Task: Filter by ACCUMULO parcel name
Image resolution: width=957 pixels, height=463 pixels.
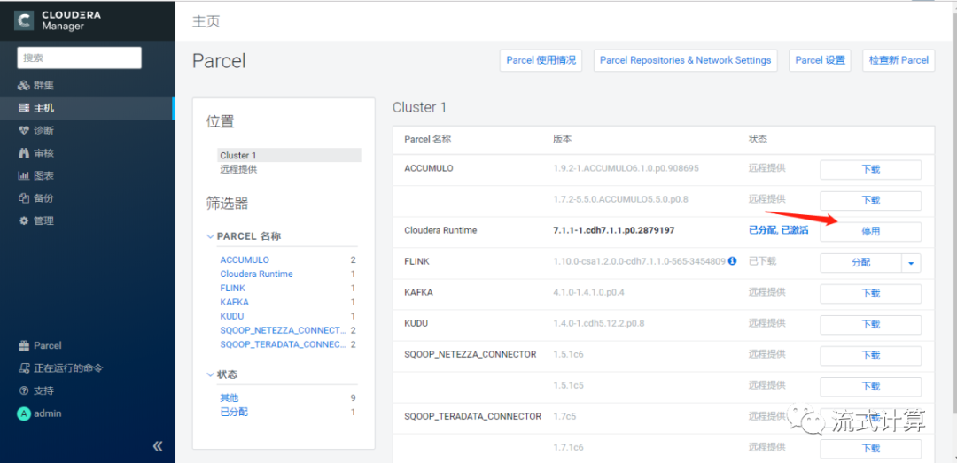Action: pyautogui.click(x=245, y=260)
